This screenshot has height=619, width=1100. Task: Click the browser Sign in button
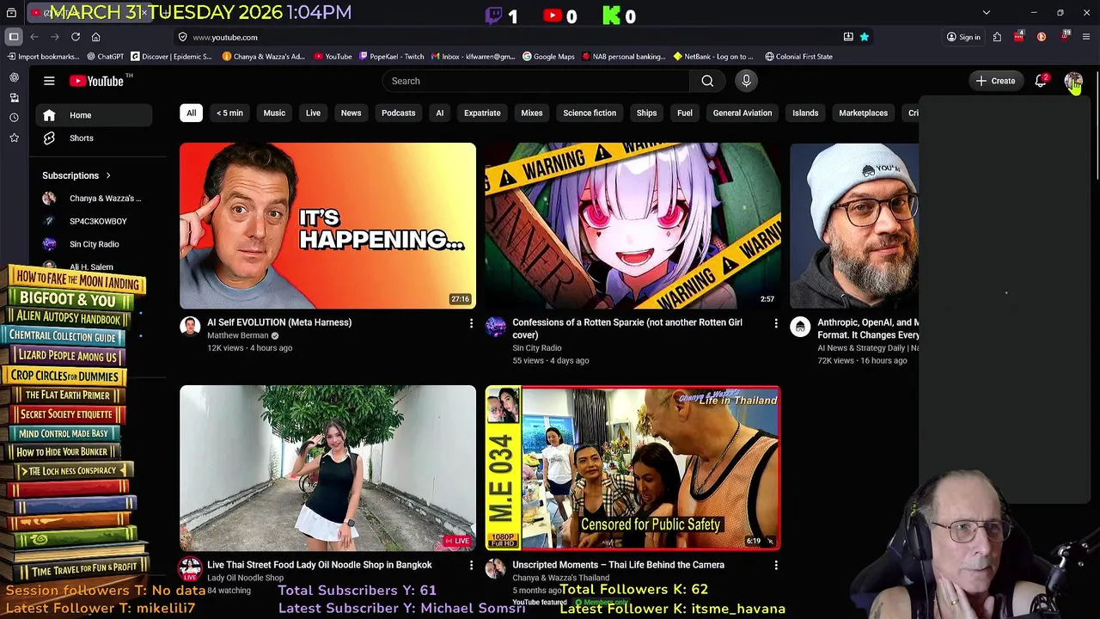[x=963, y=37]
